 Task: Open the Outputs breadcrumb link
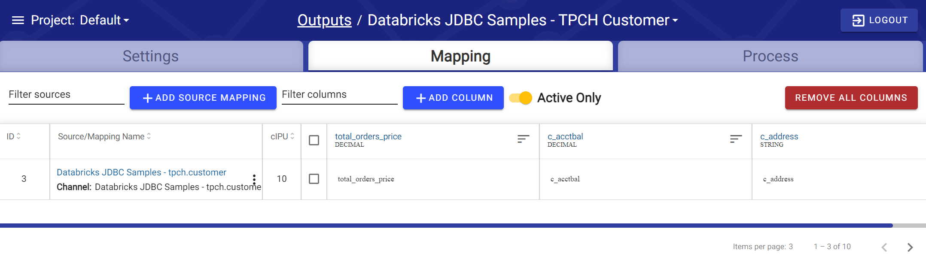[324, 20]
